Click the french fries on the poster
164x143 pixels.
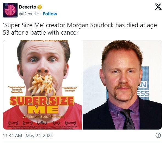(x=42, y=84)
